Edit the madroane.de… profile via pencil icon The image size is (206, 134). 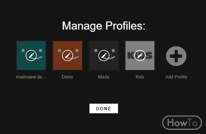[x=31, y=56]
